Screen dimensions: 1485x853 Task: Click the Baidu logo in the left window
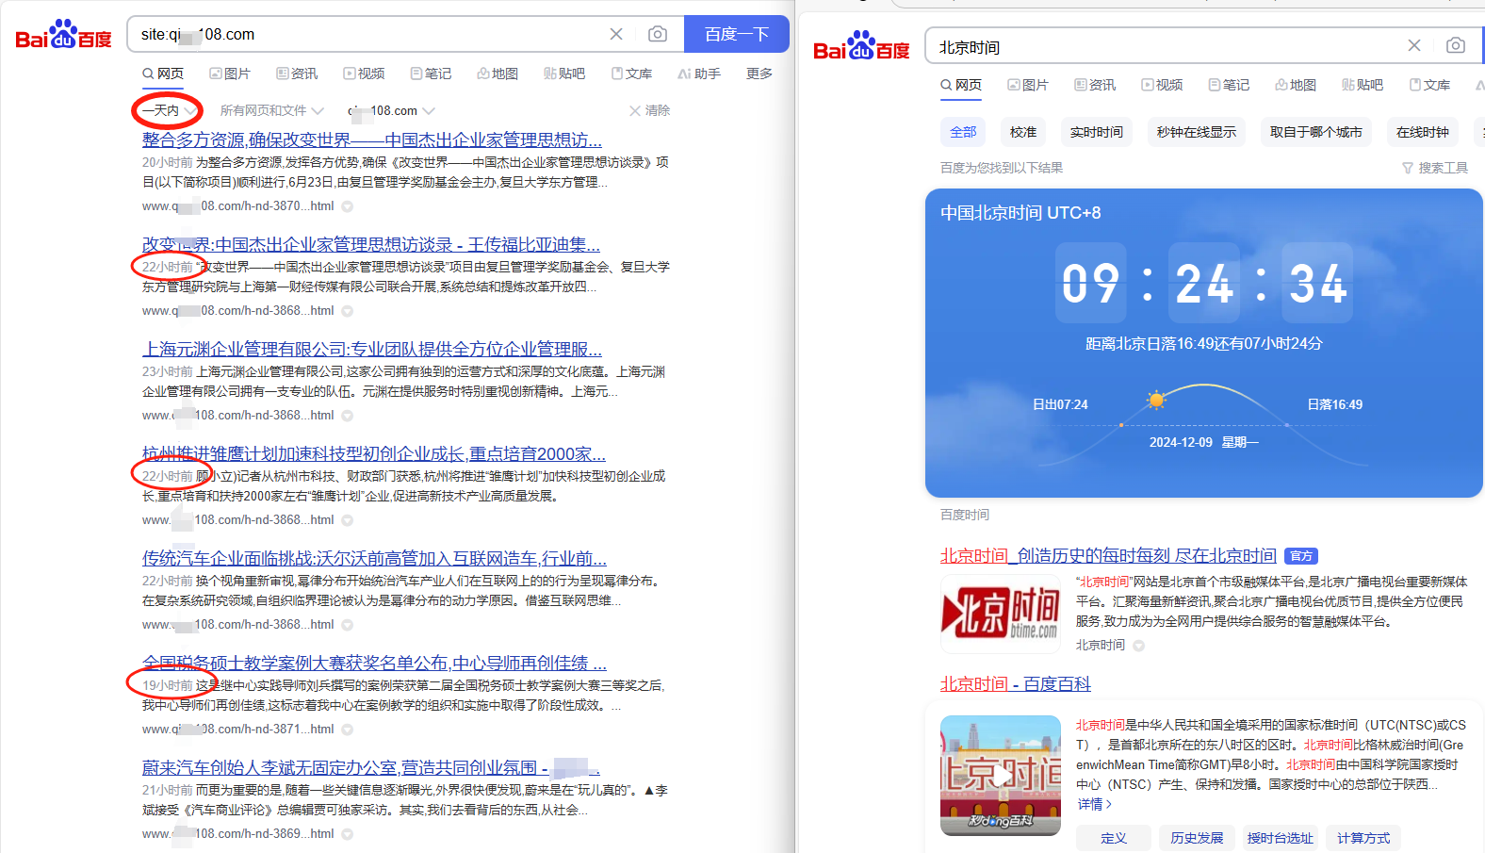click(63, 34)
